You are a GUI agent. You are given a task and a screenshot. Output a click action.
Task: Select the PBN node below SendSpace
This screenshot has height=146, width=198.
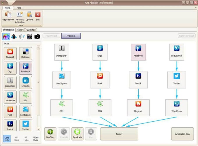(62, 108)
